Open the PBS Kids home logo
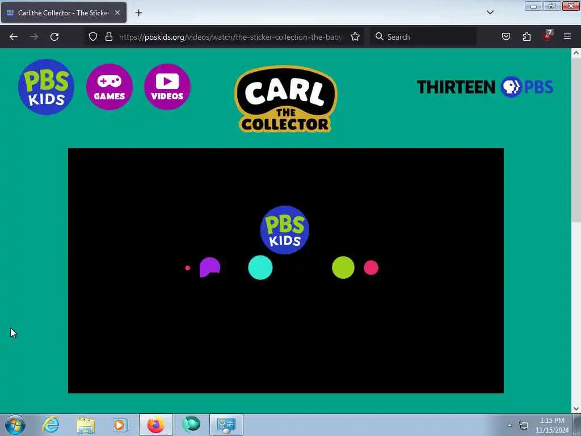This screenshot has width=581, height=436. tap(47, 87)
